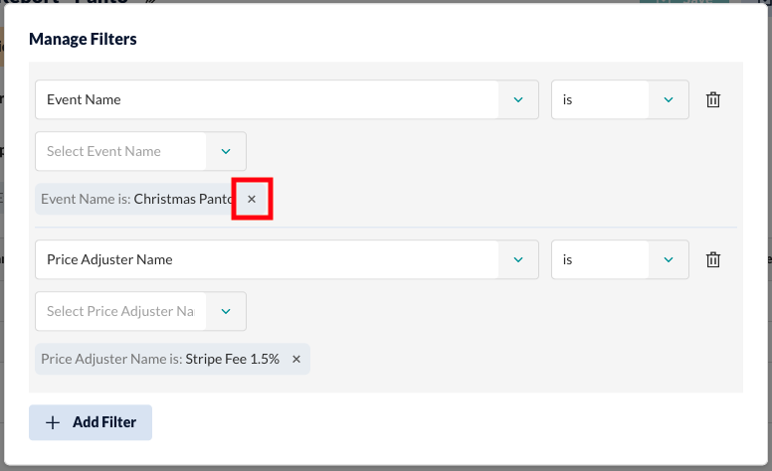Open the second 'is' operator chevron
The image size is (772, 471).
point(669,259)
